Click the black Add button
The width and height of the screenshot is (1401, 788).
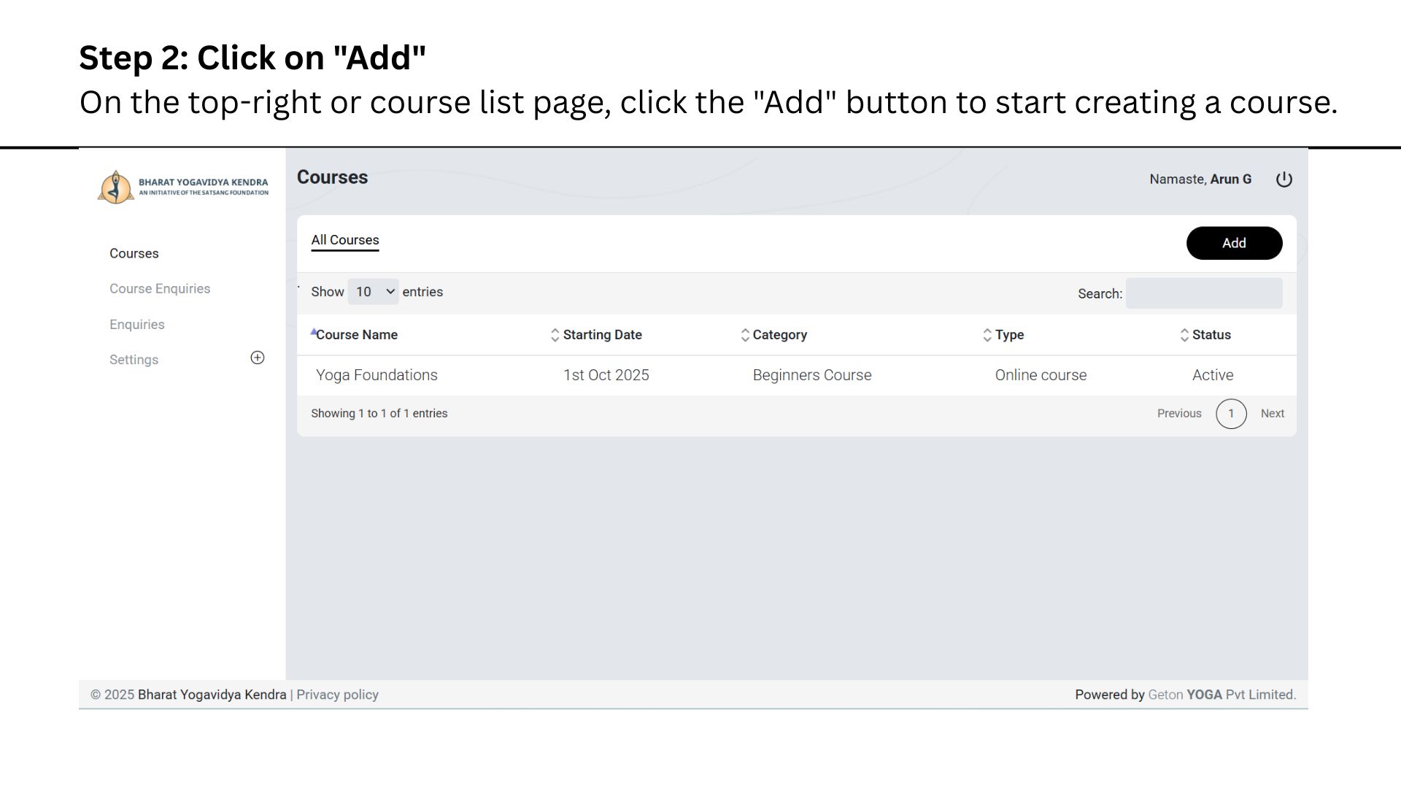[1233, 243]
